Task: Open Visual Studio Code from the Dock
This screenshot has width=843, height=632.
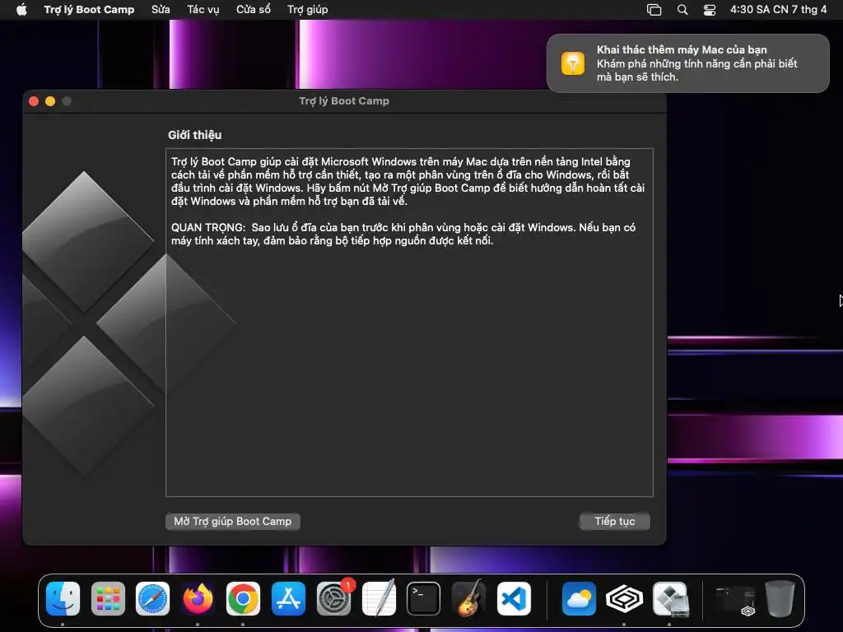Action: (x=514, y=599)
